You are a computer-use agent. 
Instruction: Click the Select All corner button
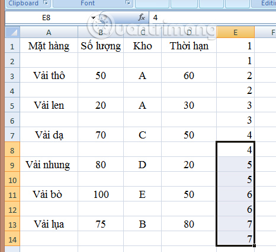click(12, 32)
